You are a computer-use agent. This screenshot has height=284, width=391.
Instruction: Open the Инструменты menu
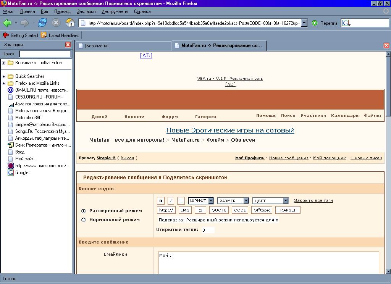115,11
